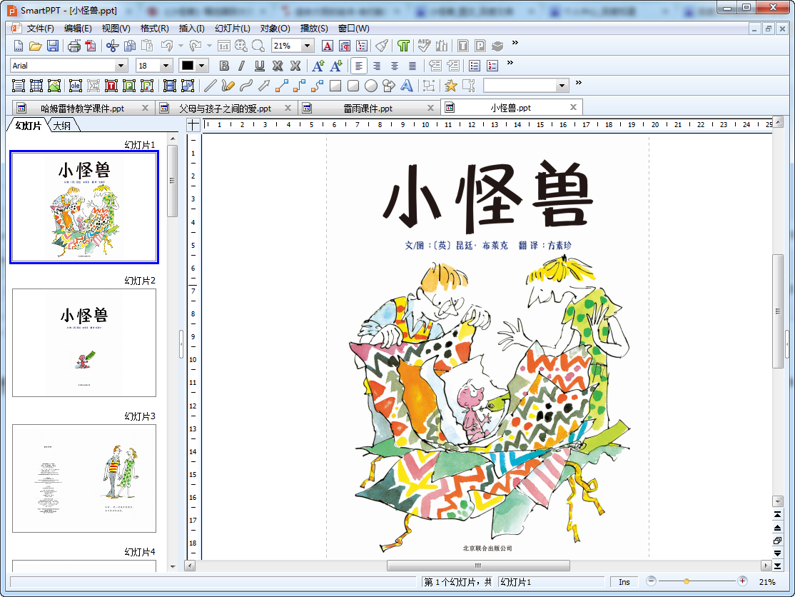Toggle italic formatting

pyautogui.click(x=242, y=66)
